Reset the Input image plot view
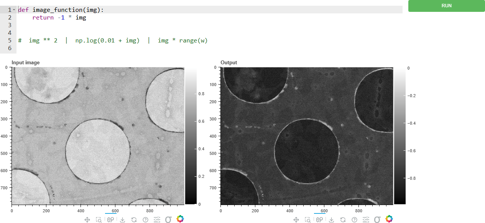The image size is (485, 223). coord(134,220)
